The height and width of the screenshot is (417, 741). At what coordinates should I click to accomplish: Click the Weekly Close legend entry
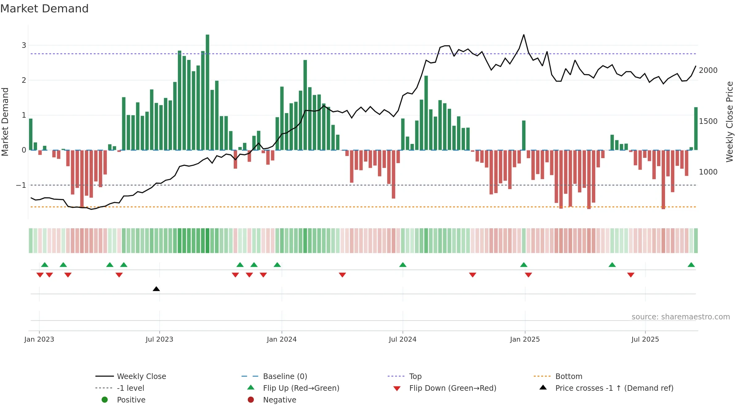point(131,376)
